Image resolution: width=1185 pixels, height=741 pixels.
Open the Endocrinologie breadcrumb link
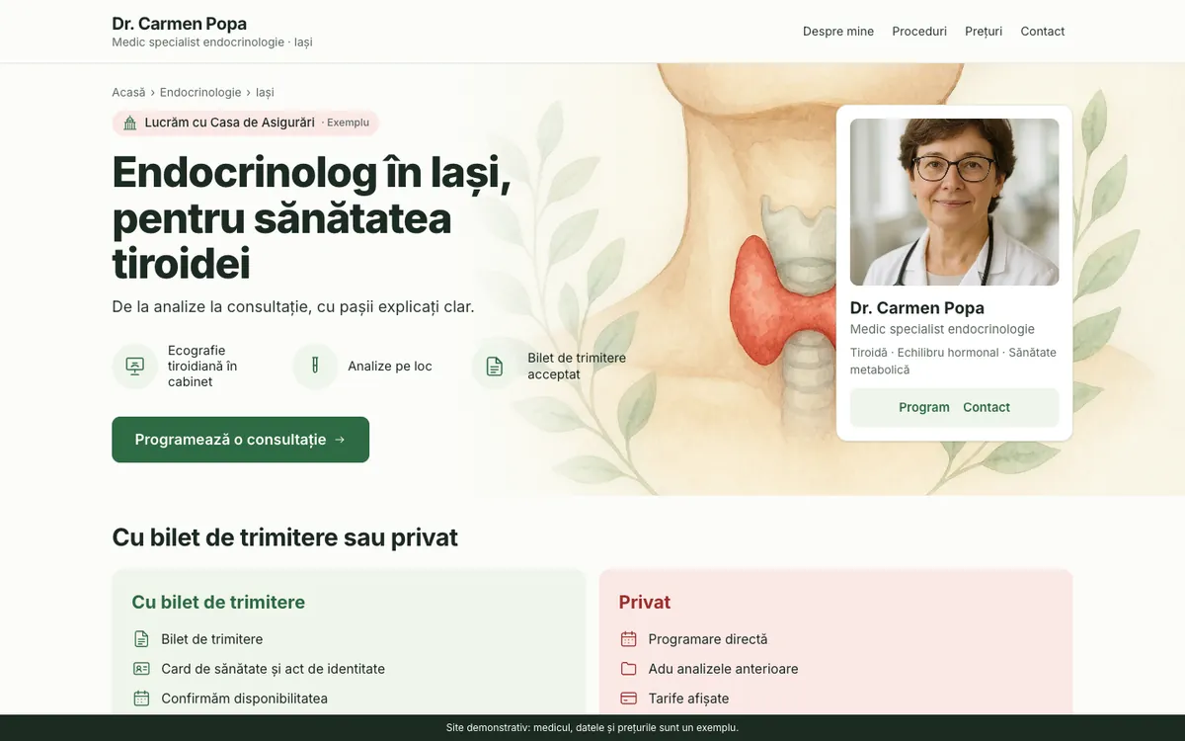pyautogui.click(x=200, y=92)
